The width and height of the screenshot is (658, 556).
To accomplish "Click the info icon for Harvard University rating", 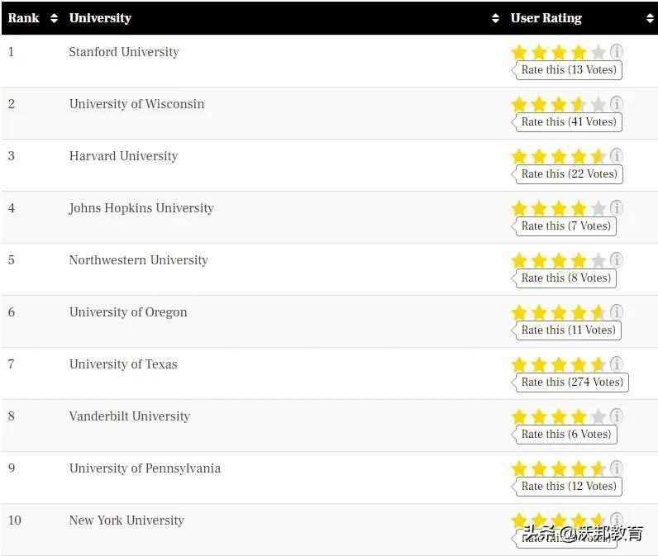I will click(617, 156).
